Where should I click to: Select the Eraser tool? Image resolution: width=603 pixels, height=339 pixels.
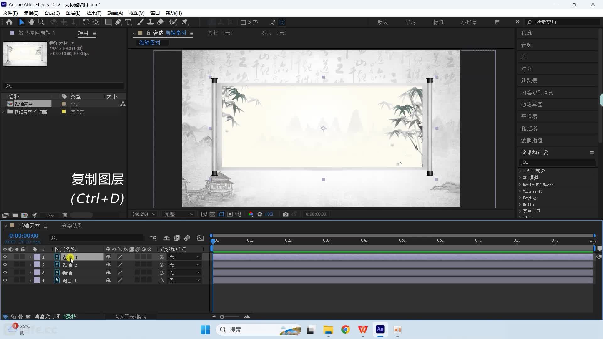[x=160, y=22]
